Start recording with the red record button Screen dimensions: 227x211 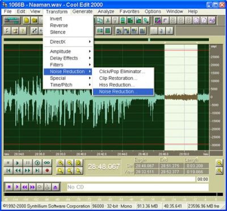pos(47,171)
